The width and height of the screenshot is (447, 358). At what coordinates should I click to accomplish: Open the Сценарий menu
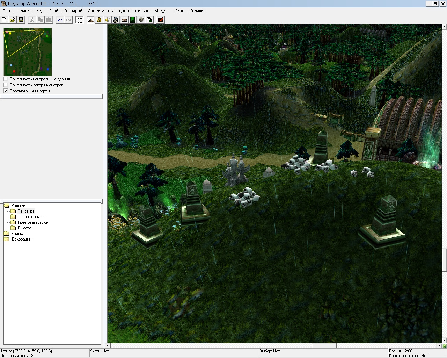pos(73,11)
